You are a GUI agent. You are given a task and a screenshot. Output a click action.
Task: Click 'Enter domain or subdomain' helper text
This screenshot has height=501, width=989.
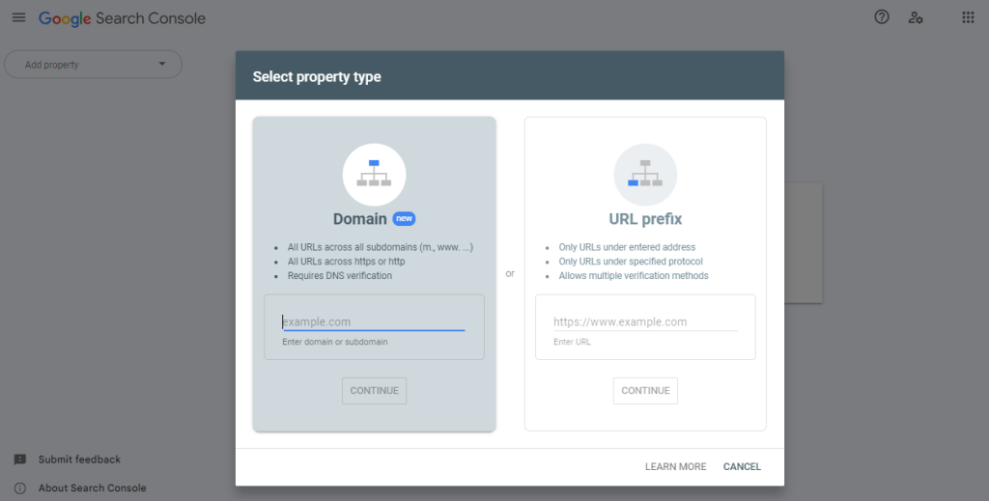pyautogui.click(x=335, y=342)
